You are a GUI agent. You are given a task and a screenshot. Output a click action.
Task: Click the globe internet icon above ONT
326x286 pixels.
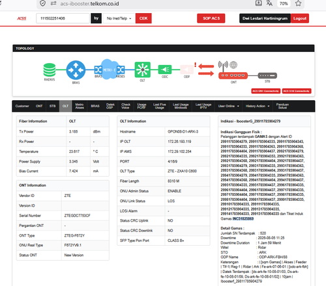(x=233, y=64)
